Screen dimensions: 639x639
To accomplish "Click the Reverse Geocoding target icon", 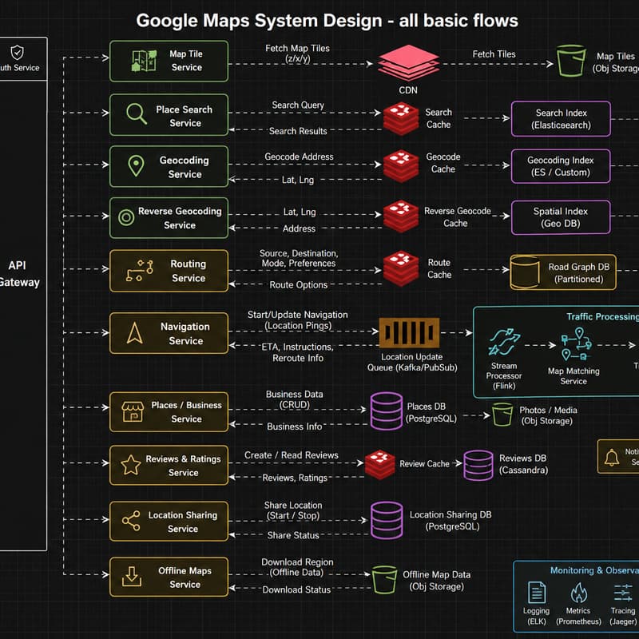I will click(126, 217).
